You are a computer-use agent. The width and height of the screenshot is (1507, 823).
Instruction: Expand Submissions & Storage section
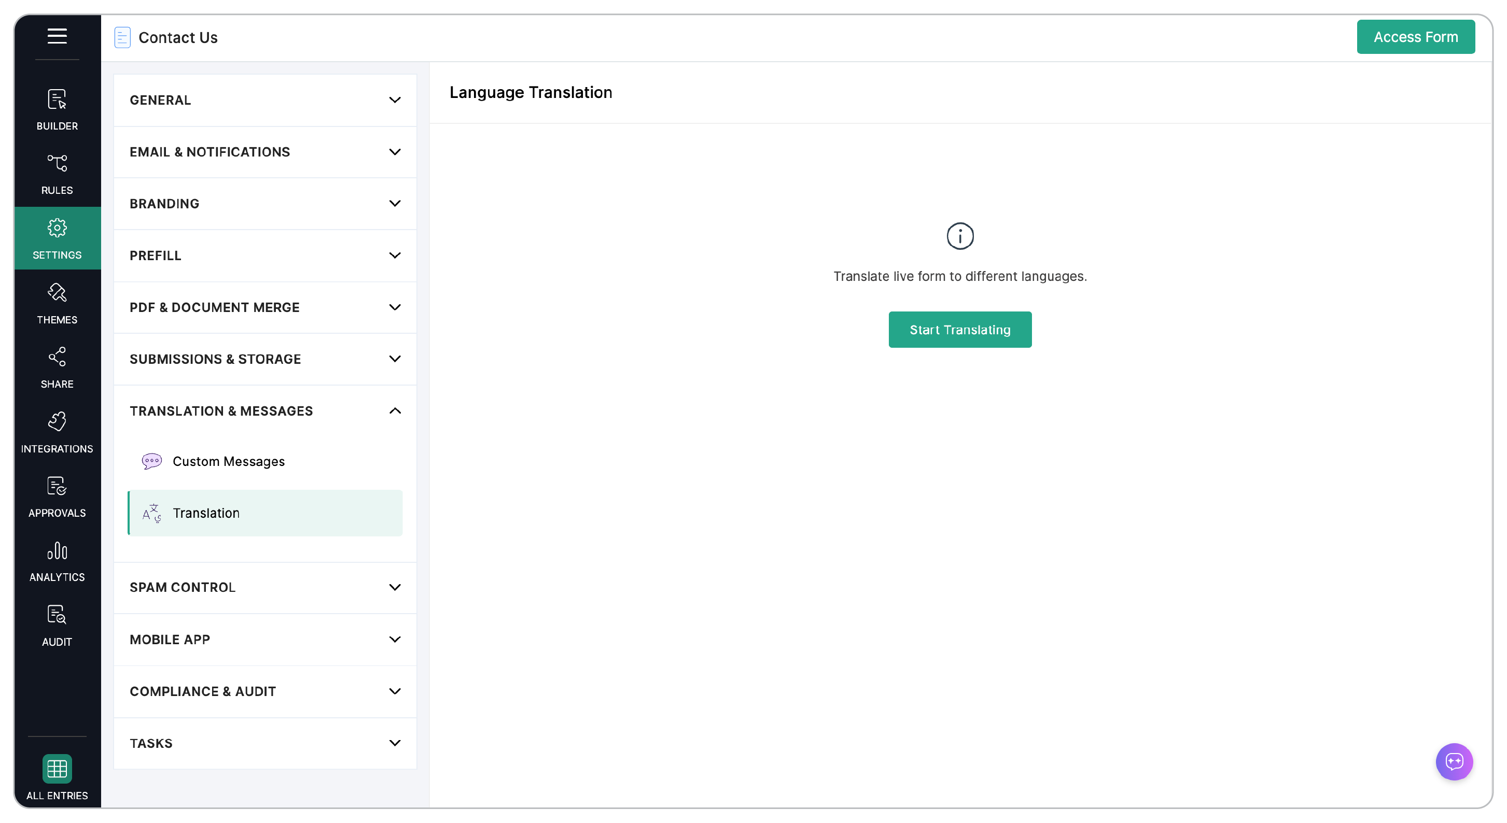click(265, 359)
